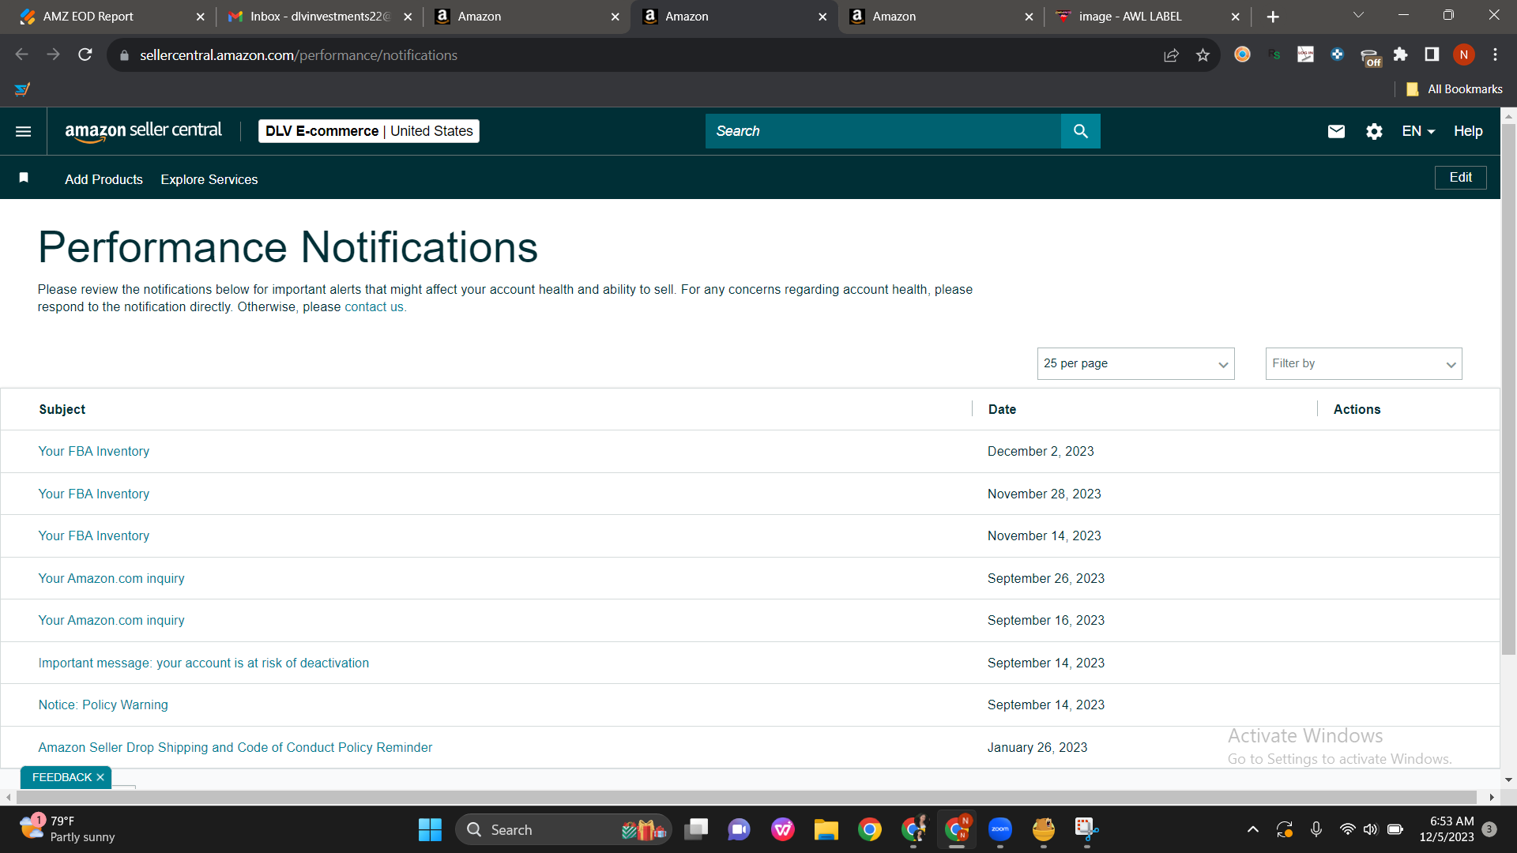1517x853 pixels.
Task: Open the clock and date in taskbar
Action: [x=1446, y=829]
